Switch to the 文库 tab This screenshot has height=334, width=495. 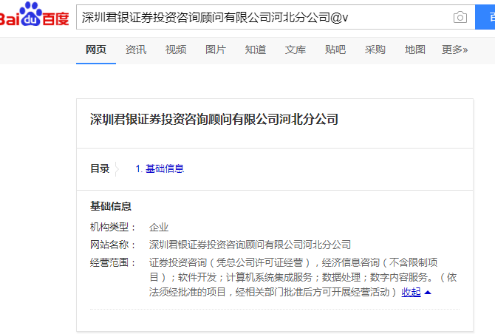click(296, 50)
